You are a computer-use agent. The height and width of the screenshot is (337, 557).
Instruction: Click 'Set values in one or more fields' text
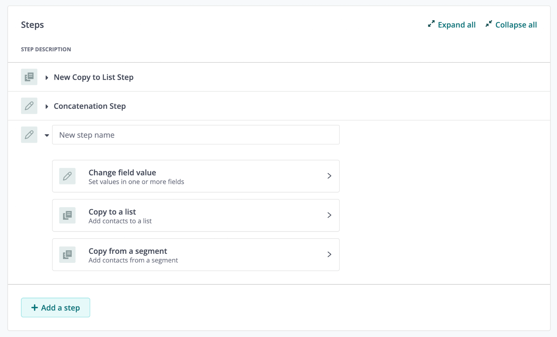coord(136,182)
